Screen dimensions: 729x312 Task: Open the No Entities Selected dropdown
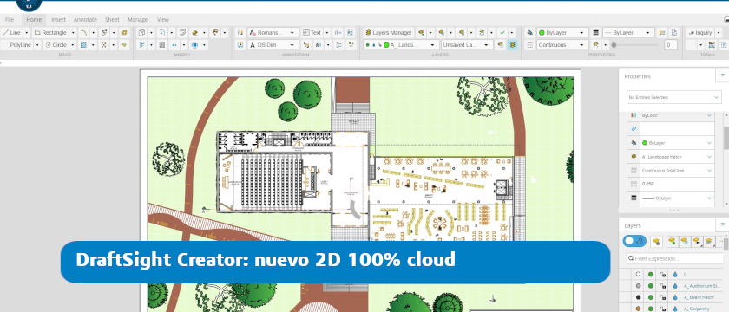tap(673, 97)
